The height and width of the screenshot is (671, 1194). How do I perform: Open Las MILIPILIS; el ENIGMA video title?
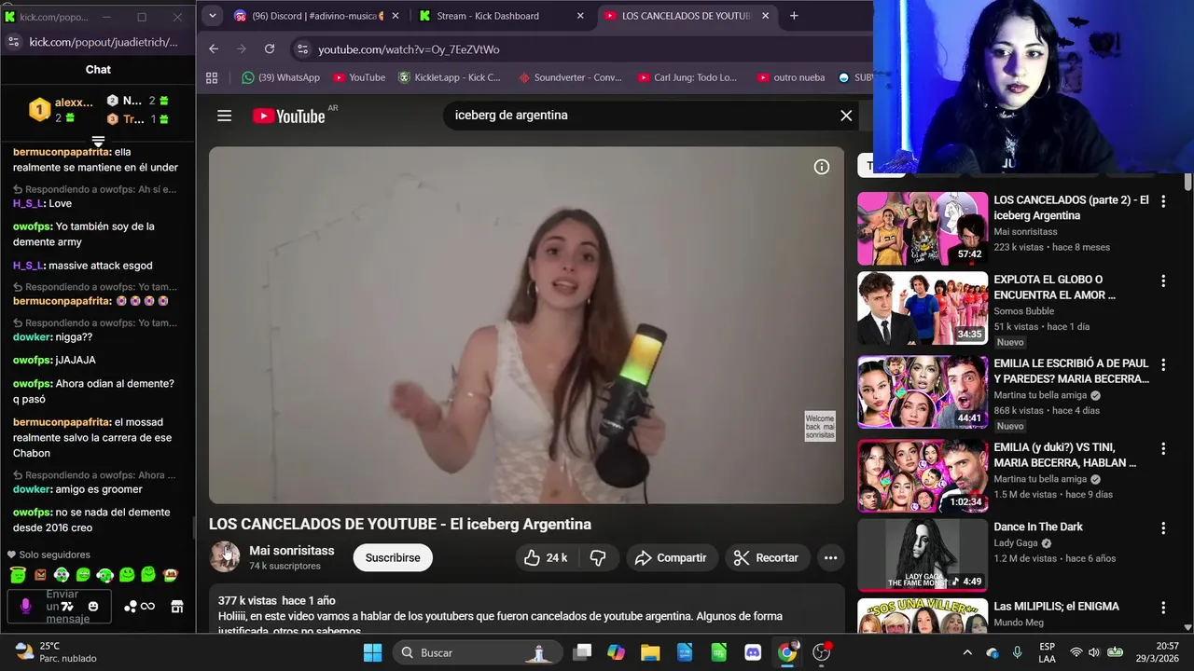click(x=1056, y=606)
